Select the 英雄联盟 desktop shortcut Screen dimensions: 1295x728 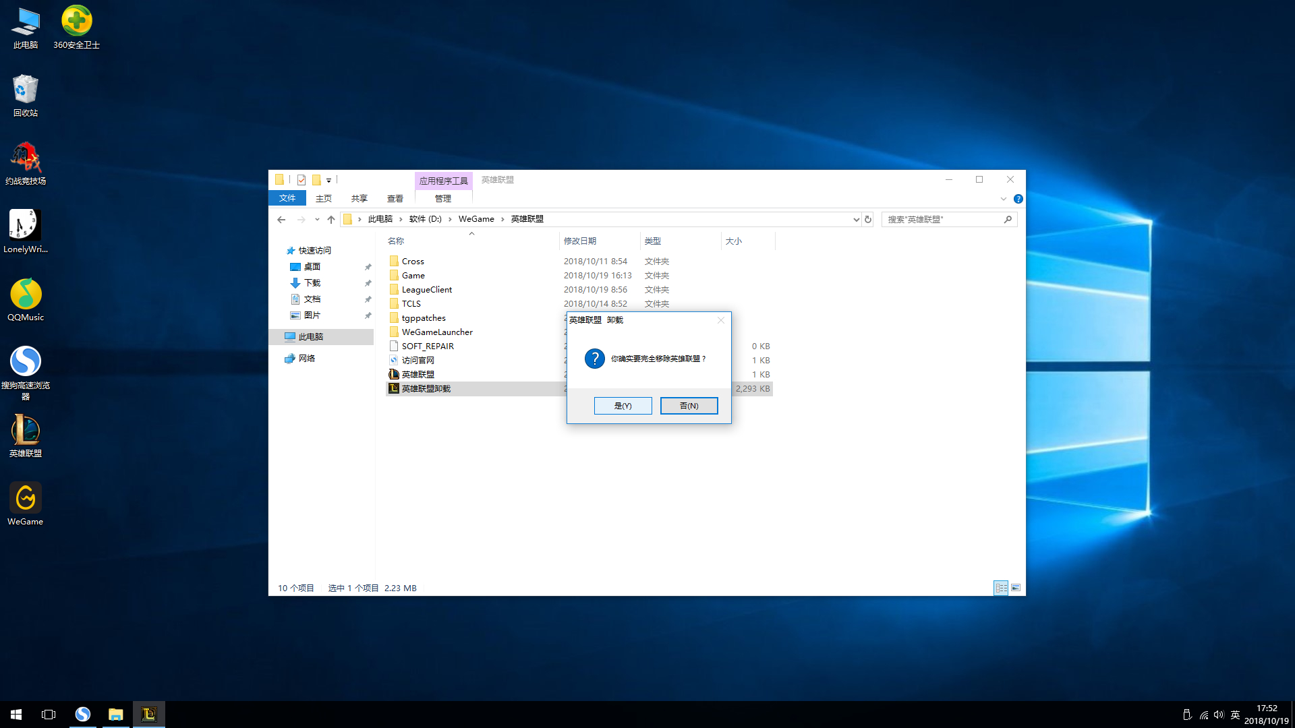click(26, 436)
